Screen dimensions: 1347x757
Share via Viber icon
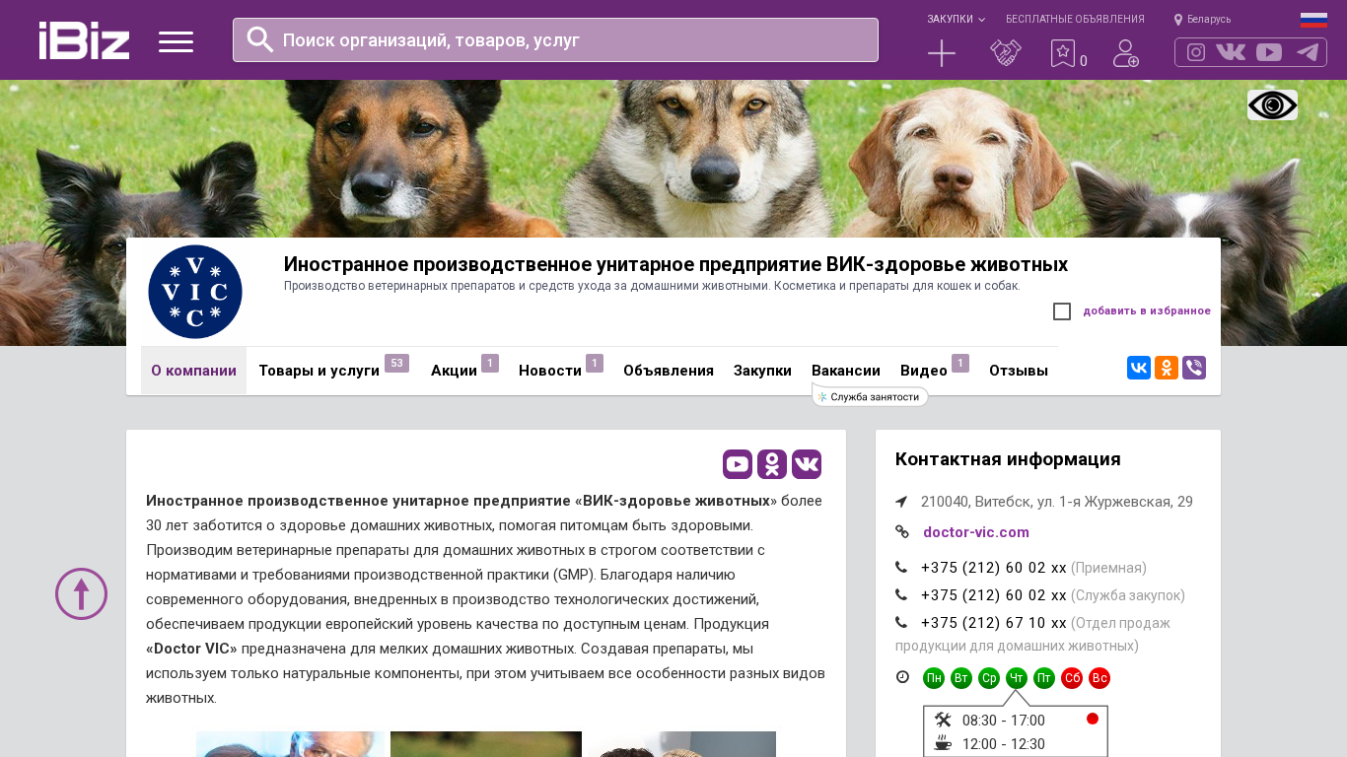[1194, 368]
